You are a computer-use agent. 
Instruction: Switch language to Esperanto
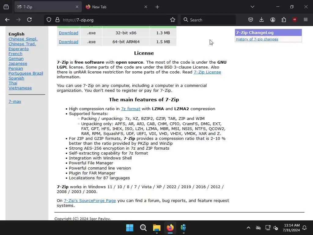tap(19, 49)
